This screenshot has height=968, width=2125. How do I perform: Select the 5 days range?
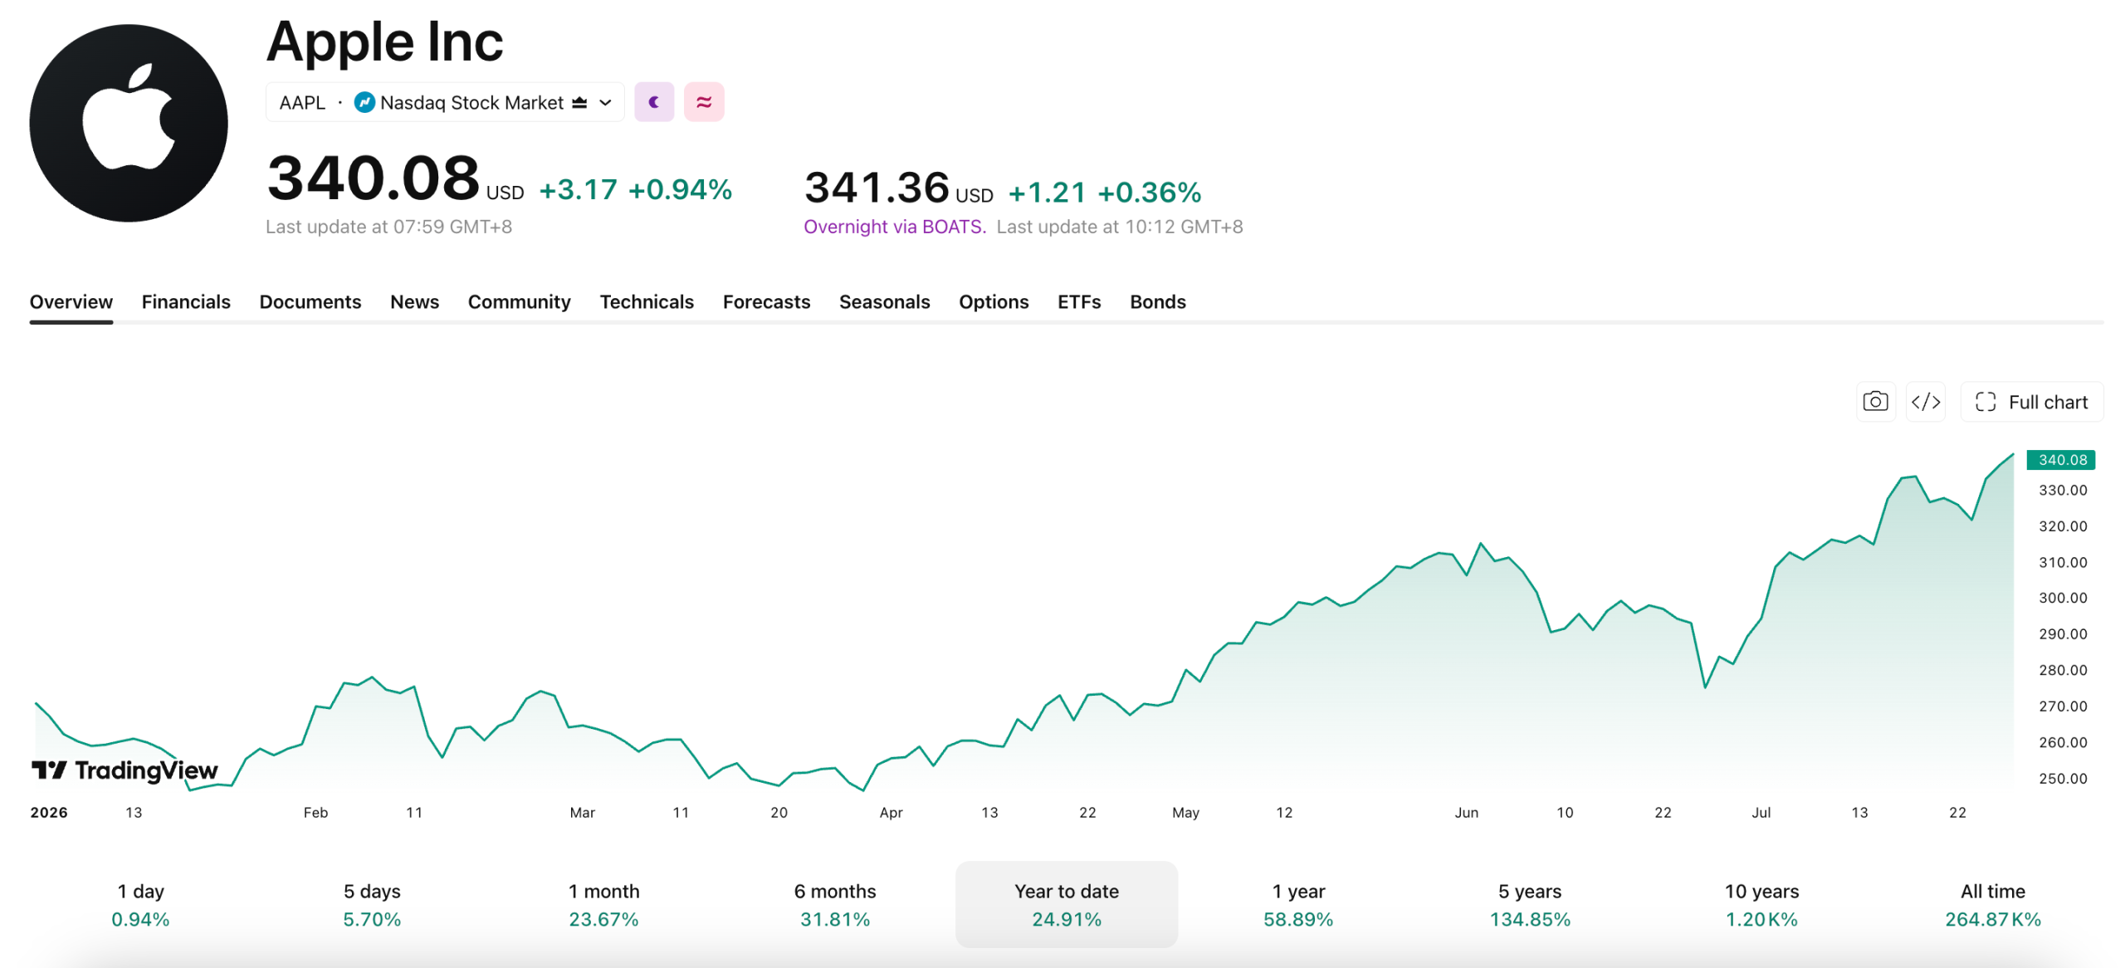372,904
